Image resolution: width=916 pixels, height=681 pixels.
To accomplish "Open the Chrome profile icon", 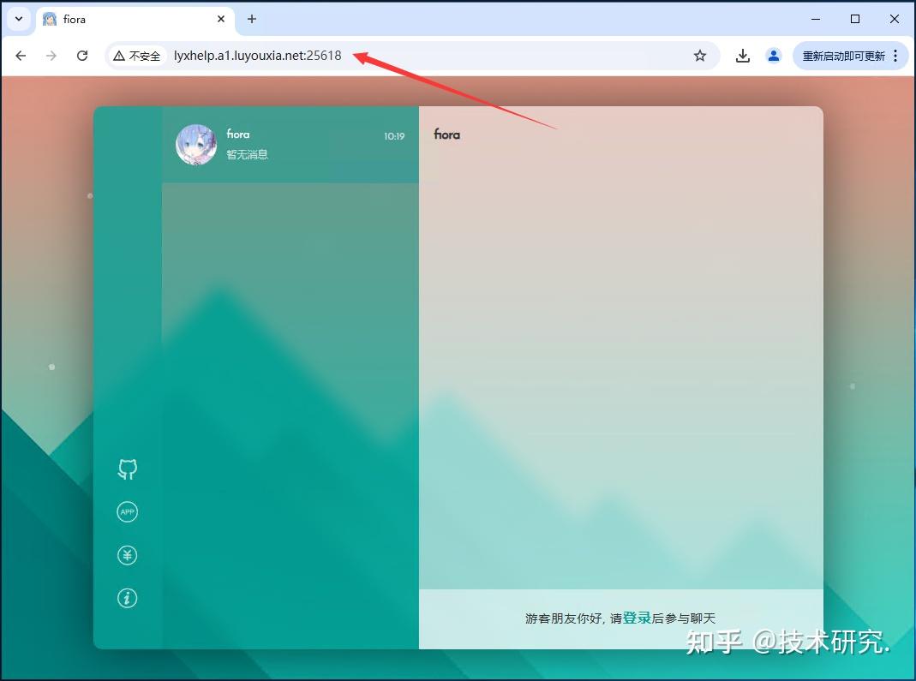I will [774, 56].
